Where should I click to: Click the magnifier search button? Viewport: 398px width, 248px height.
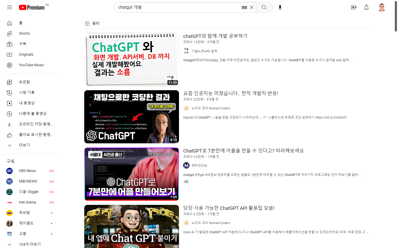(264, 7)
